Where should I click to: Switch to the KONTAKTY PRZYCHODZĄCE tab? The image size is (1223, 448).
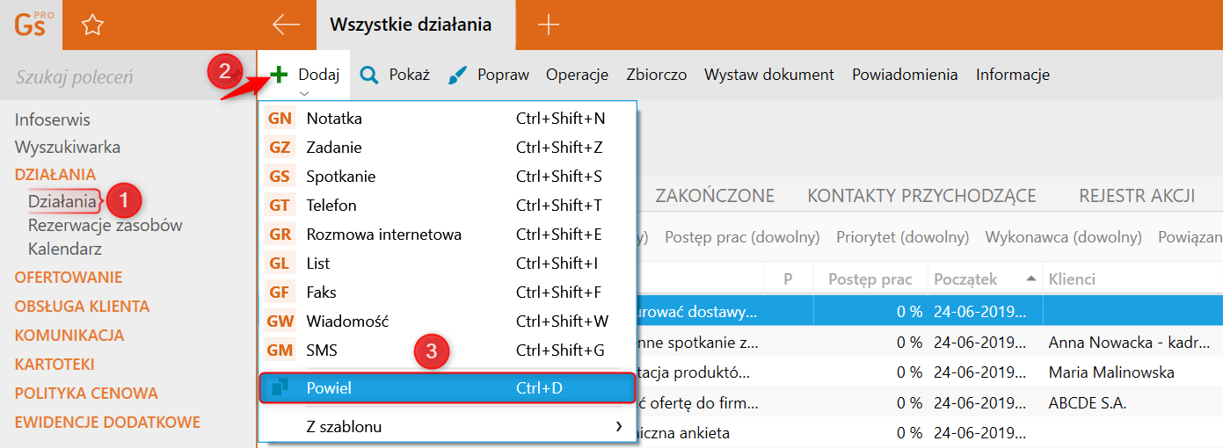pyautogui.click(x=921, y=196)
